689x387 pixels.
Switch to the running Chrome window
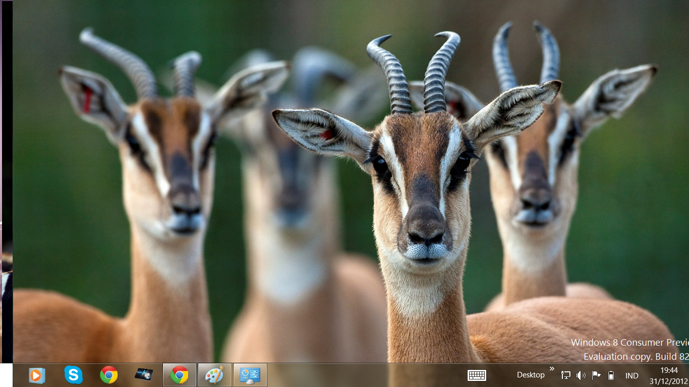(x=179, y=375)
